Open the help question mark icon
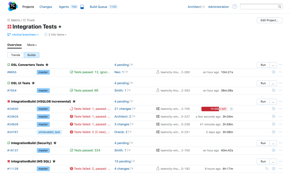The width and height of the screenshot is (290, 173). (x=234, y=7)
